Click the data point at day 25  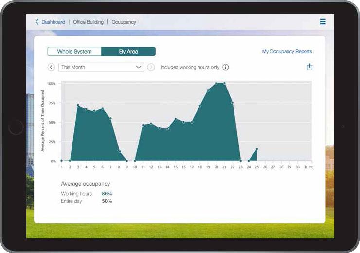[x=257, y=149]
